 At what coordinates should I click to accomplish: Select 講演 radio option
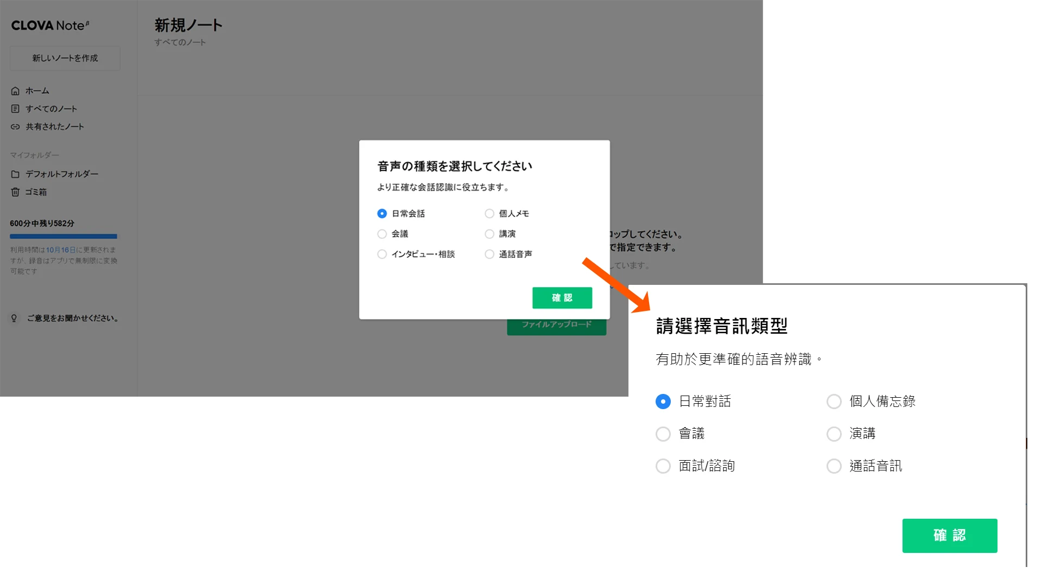pos(490,234)
